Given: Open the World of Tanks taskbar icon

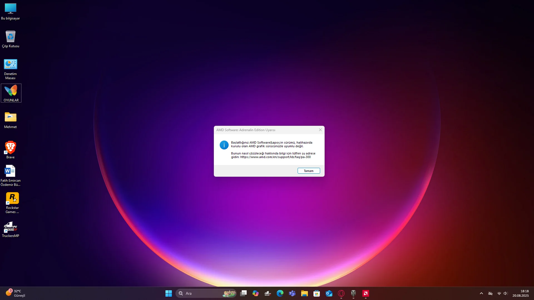Looking at the screenshot, I should point(353,293).
